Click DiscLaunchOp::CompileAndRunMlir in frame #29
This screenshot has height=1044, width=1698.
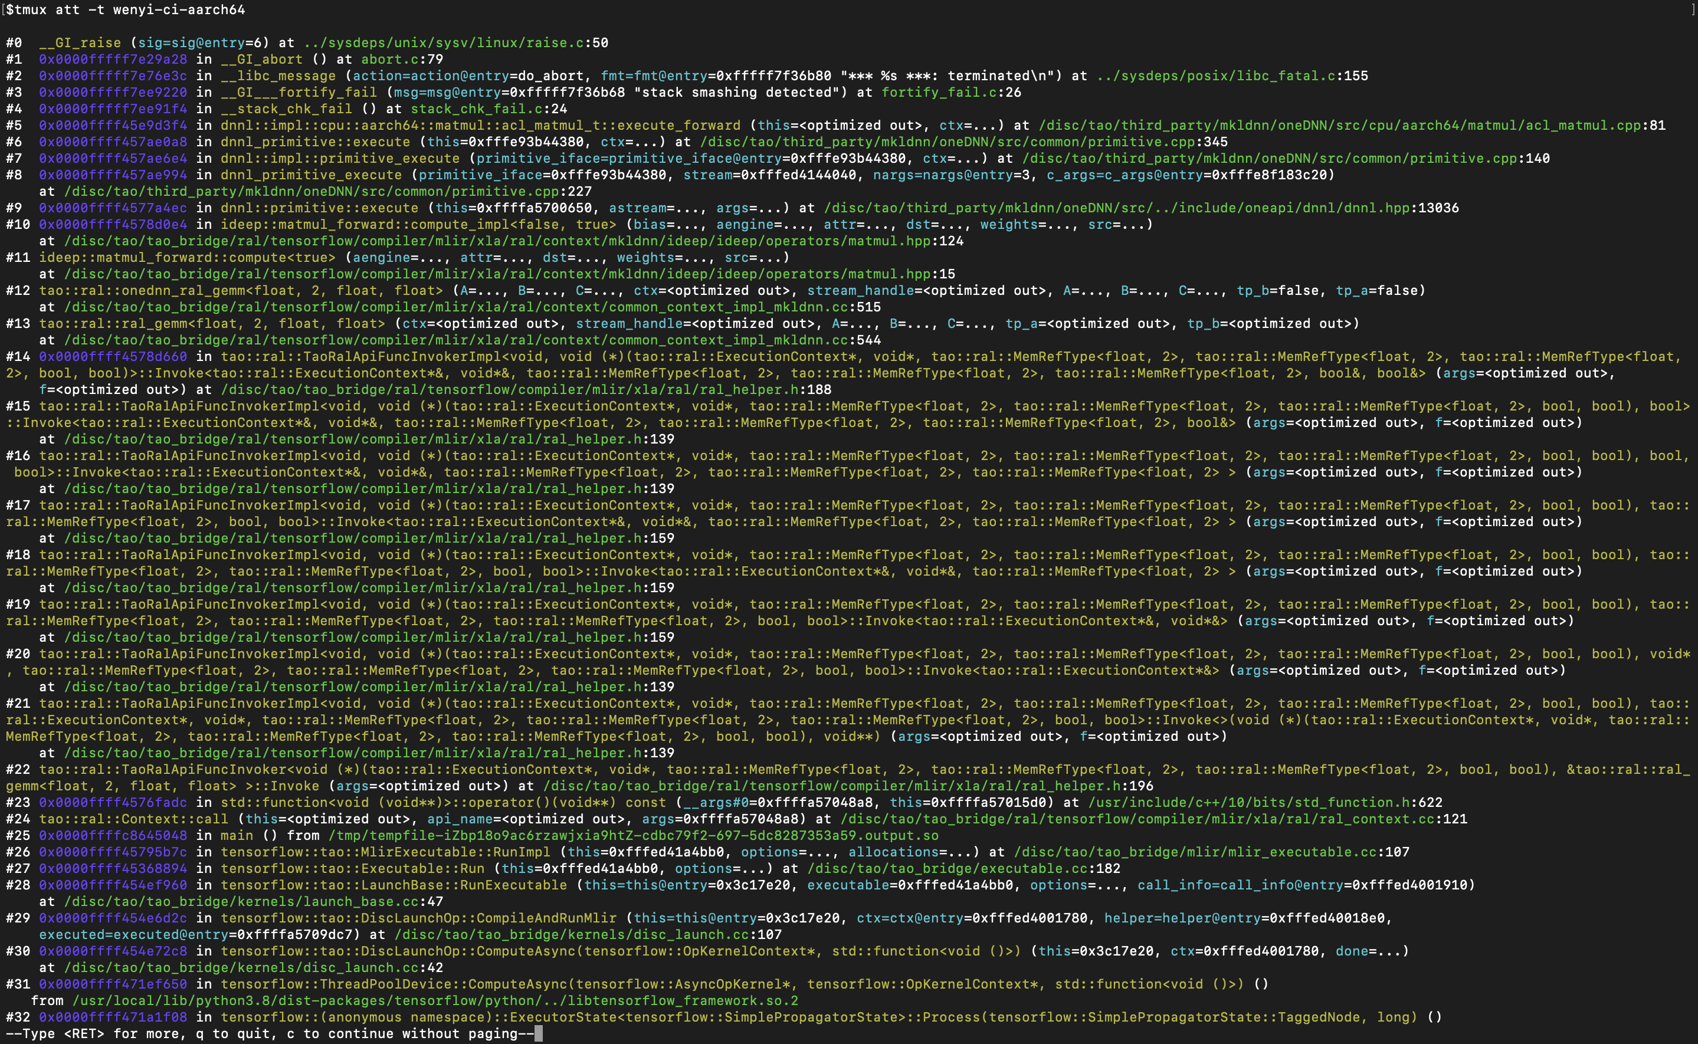(418, 919)
